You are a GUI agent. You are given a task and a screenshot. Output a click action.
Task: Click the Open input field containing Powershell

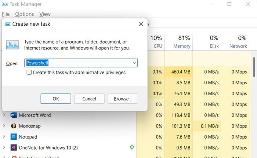81,63
